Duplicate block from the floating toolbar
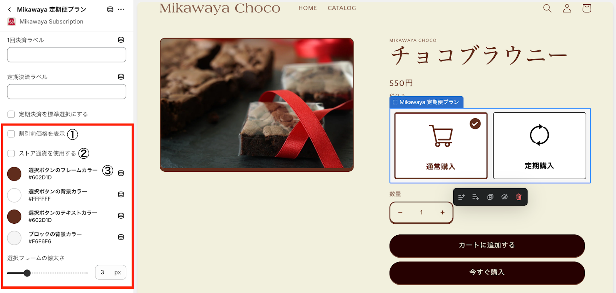Viewport: 616px width, 293px height. click(x=490, y=197)
